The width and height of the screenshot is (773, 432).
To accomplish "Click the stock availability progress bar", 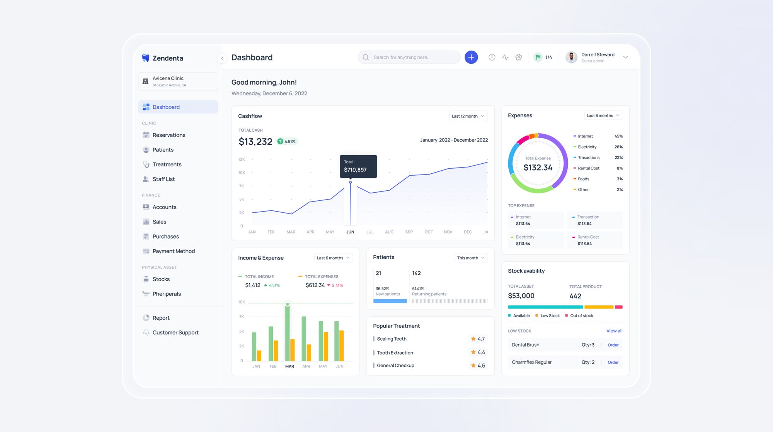I will (564, 307).
